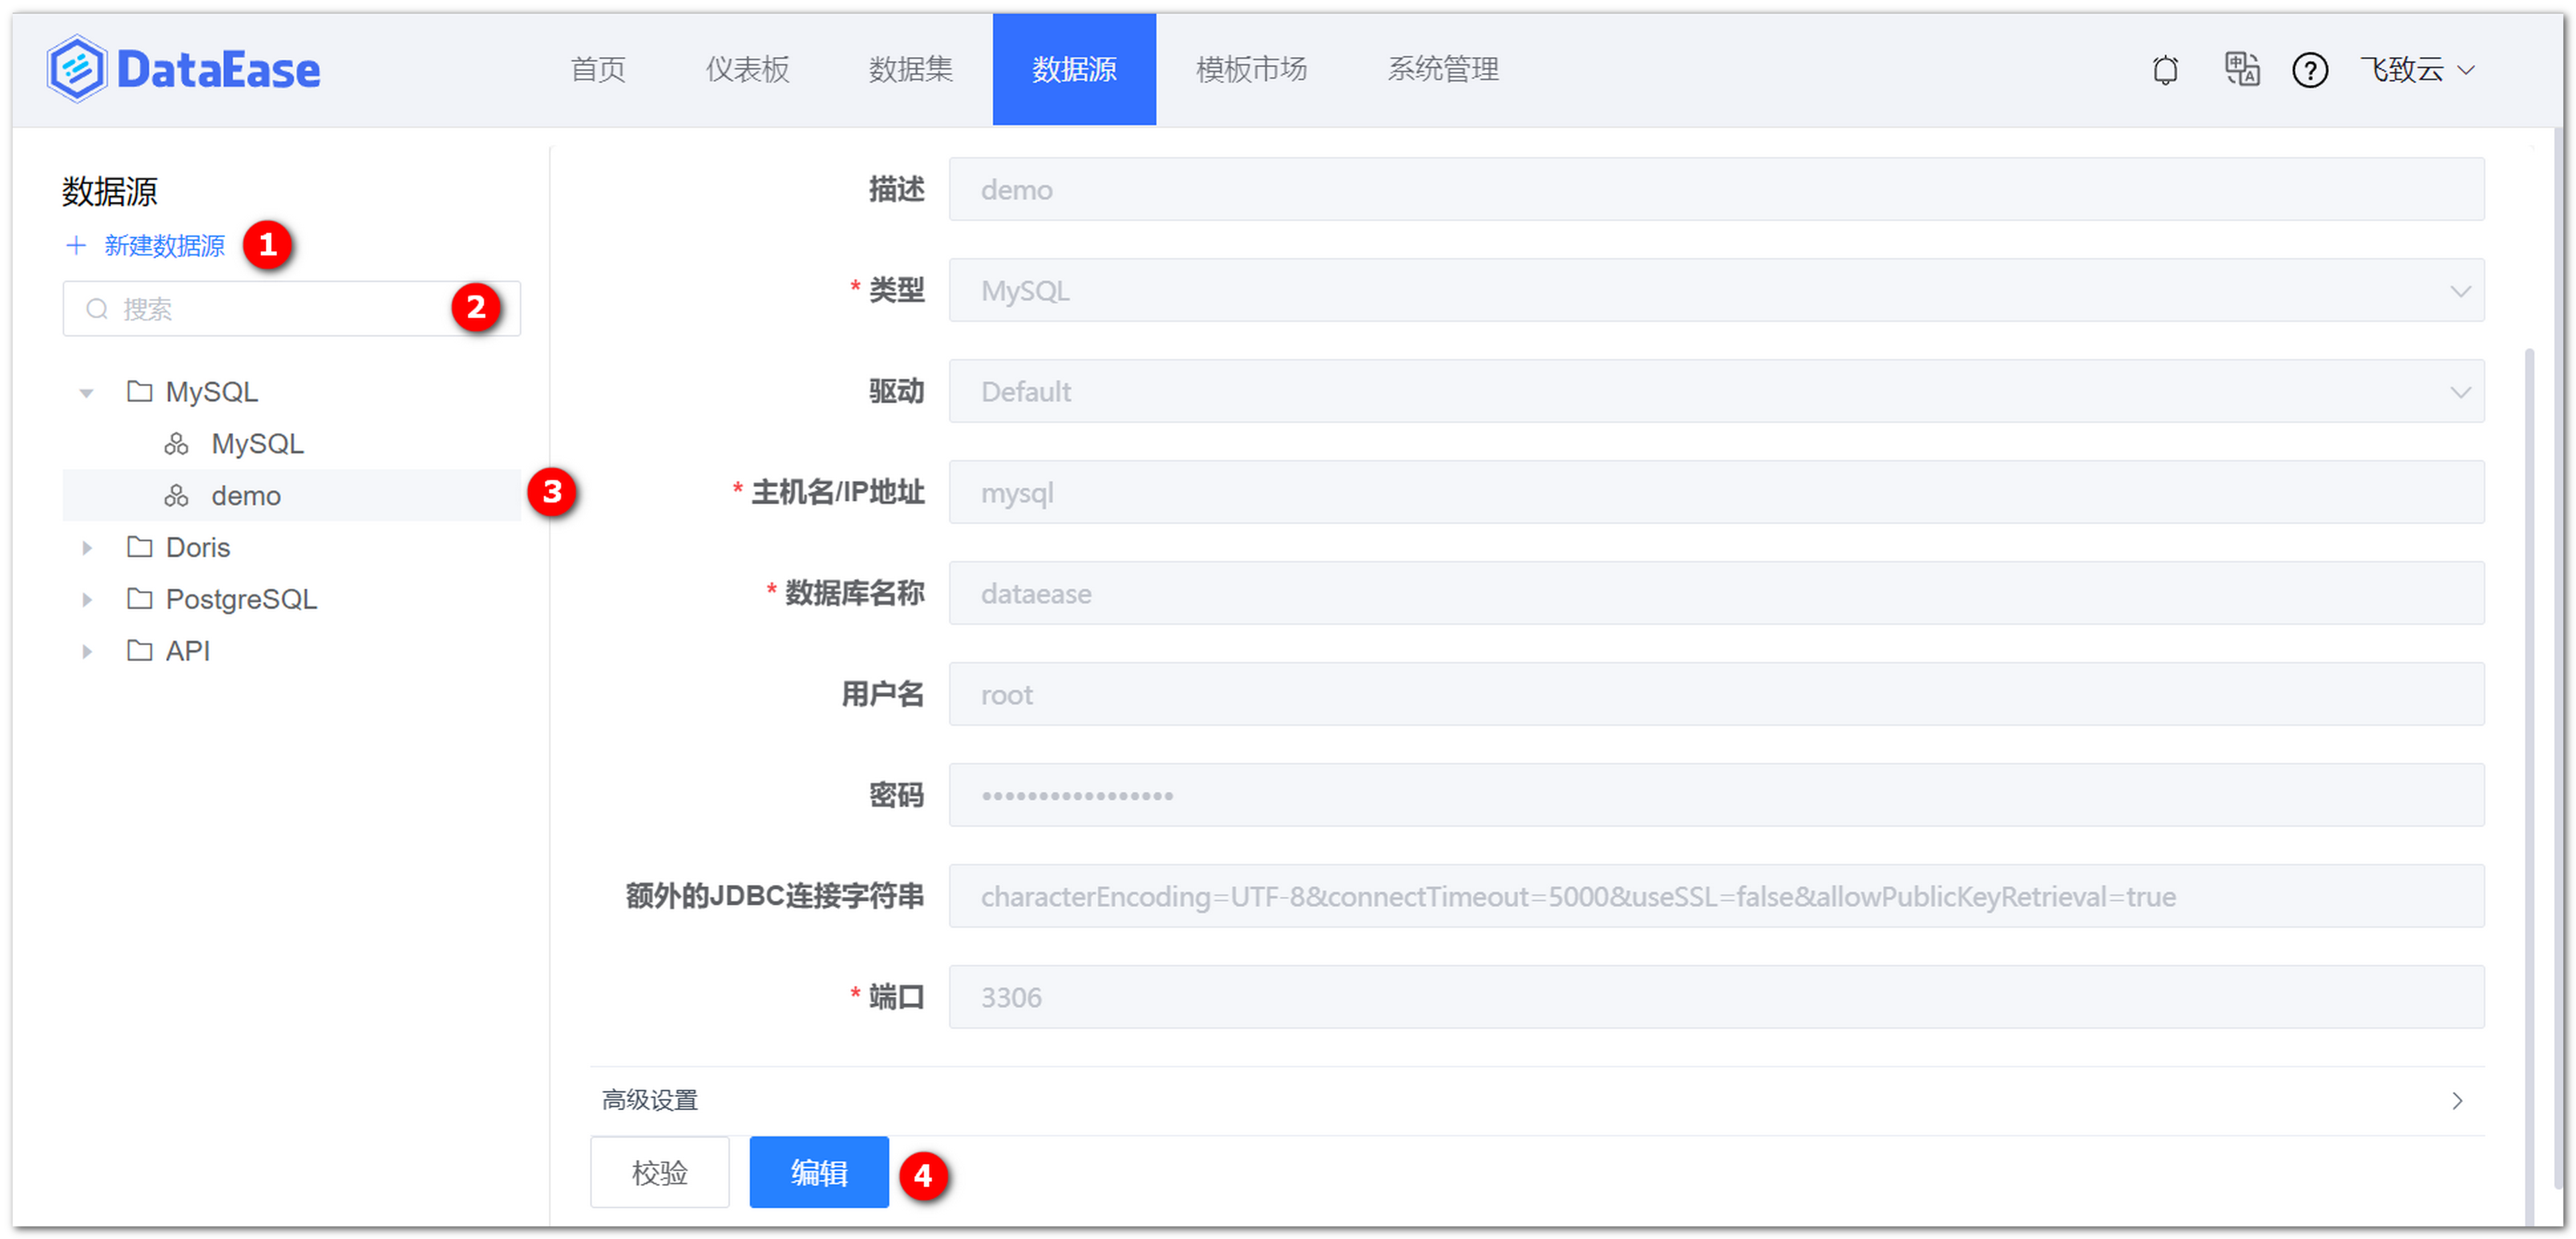Click the notification bell icon

2166,70
